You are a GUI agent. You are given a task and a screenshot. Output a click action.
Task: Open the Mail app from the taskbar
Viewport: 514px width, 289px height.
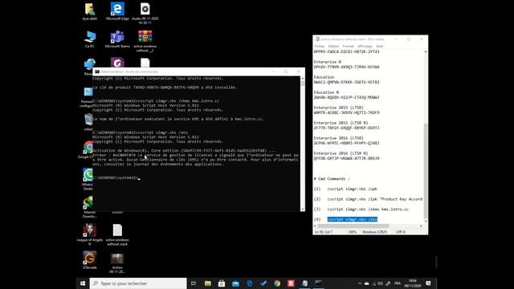pos(235,283)
